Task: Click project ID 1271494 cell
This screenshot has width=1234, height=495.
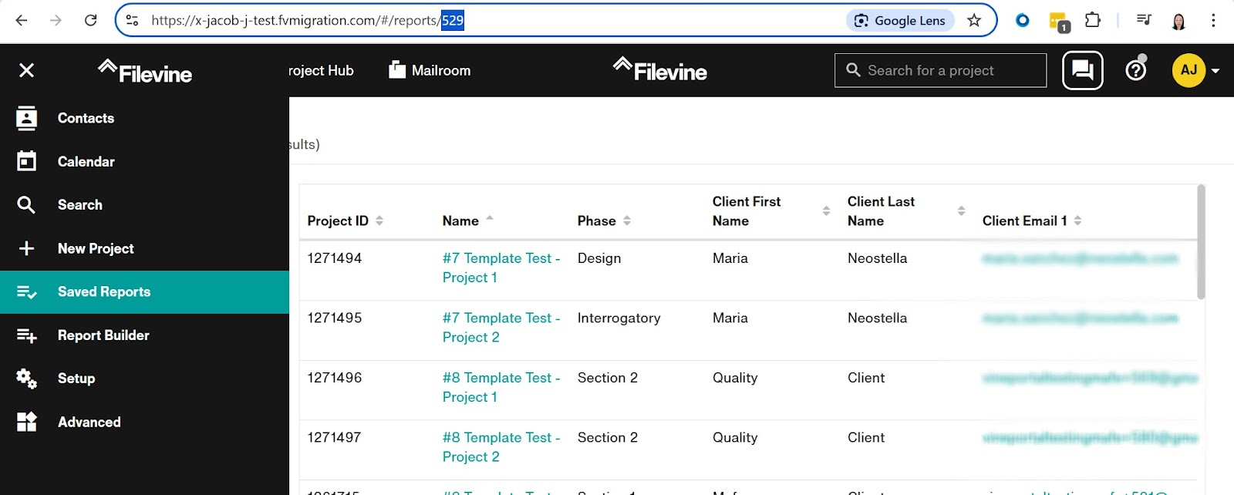Action: tap(335, 258)
